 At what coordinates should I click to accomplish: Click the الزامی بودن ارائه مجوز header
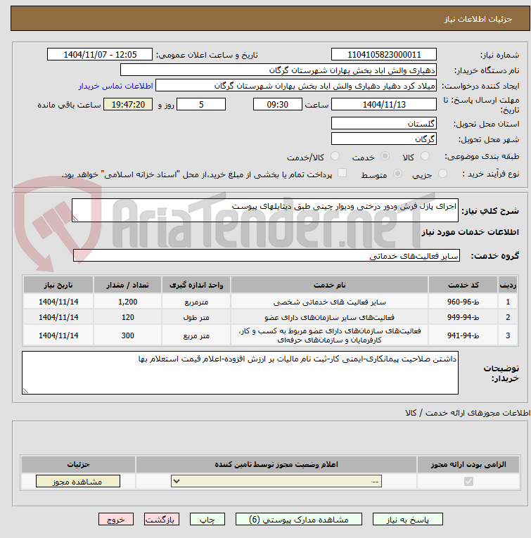point(468,464)
